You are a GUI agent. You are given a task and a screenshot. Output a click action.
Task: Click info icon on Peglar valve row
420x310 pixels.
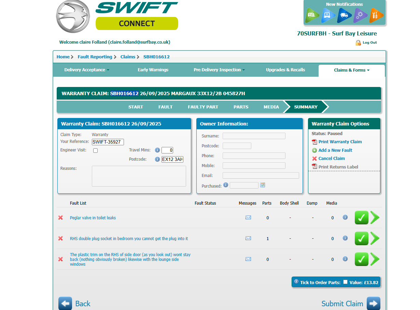pyautogui.click(x=345, y=217)
